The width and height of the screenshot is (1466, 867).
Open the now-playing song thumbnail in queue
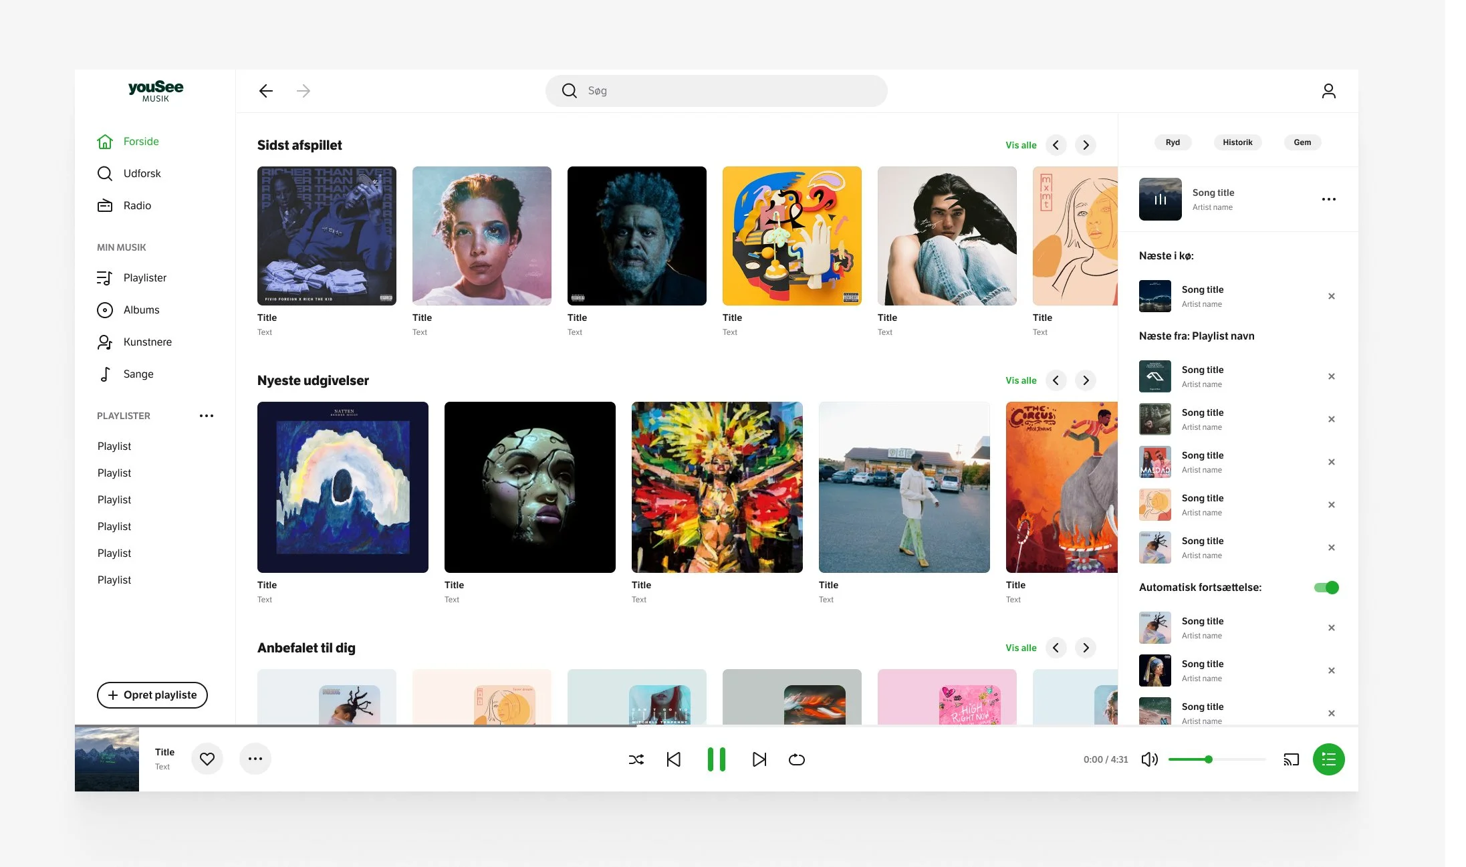pos(1160,199)
